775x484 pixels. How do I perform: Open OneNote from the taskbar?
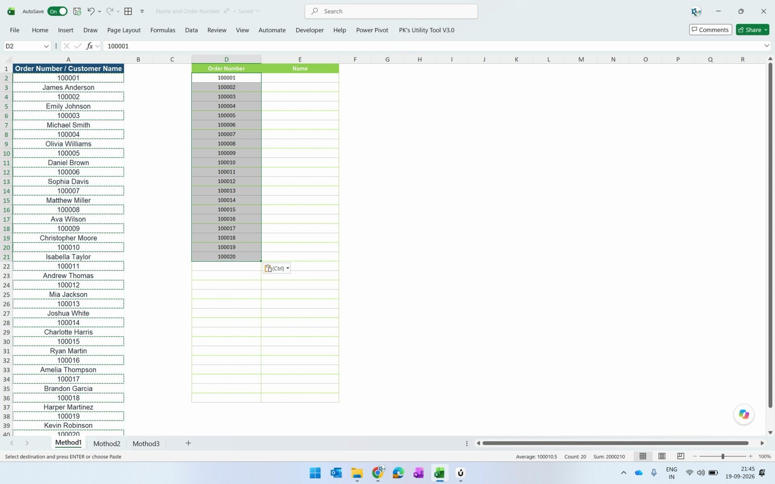pyautogui.click(x=418, y=473)
